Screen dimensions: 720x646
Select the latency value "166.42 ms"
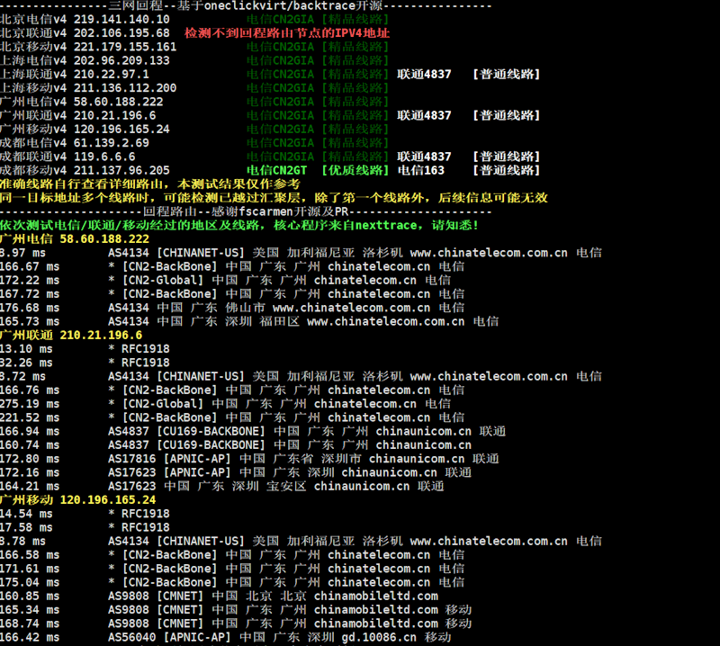[x=30, y=638]
